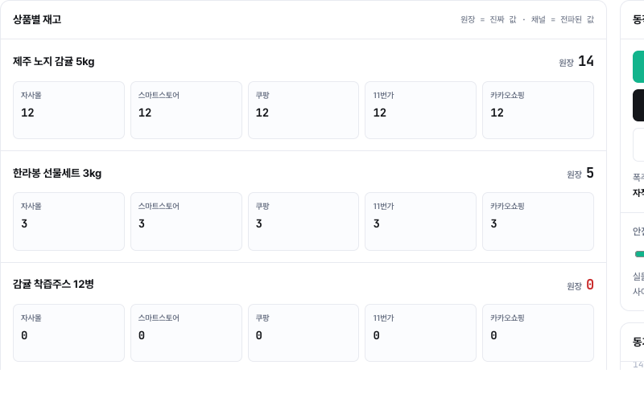Click the 원장 = 진짜 값 legend text
This screenshot has height=402, width=644.
(489, 19)
